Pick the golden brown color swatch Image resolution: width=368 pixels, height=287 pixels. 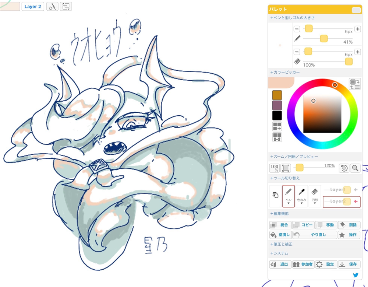pos(277,95)
